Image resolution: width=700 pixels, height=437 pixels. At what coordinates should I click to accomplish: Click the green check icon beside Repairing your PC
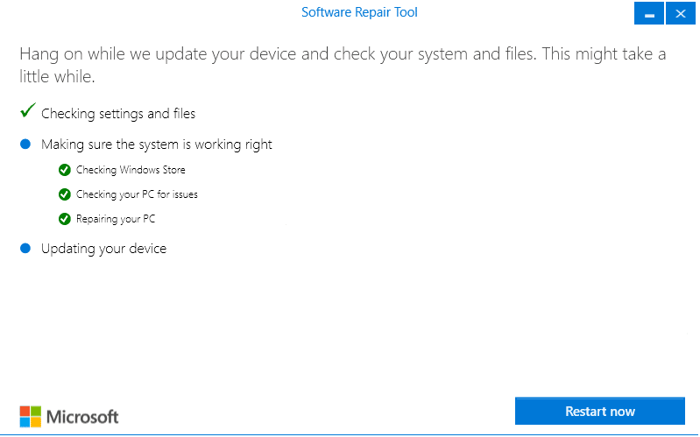65,219
